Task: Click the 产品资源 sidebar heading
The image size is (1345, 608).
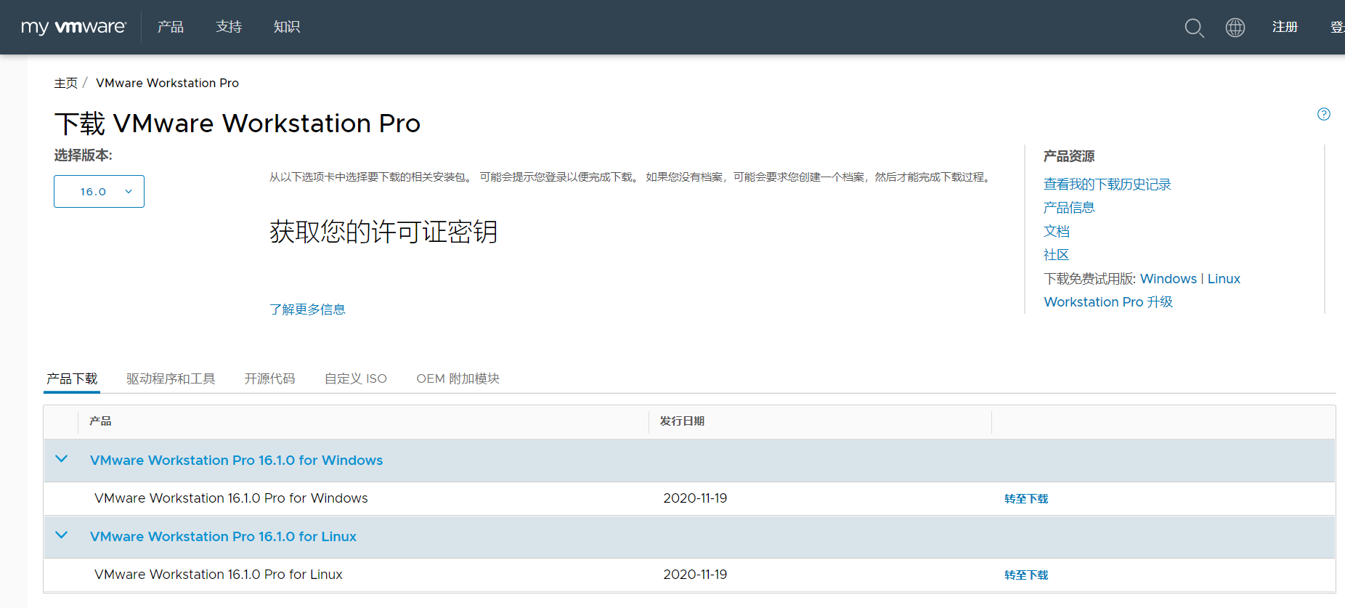Action: pyautogui.click(x=1069, y=156)
